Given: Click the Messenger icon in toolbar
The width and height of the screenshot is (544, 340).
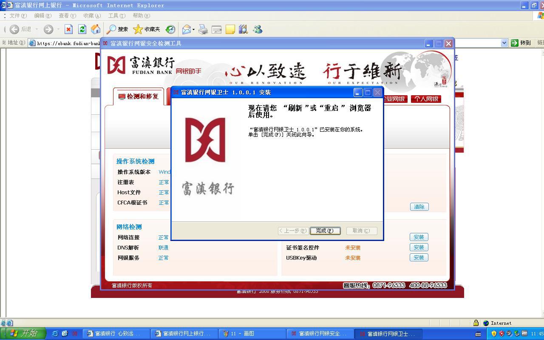Looking at the screenshot, I should 258,29.
